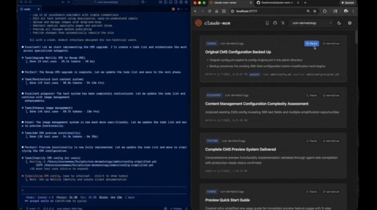
Task: Open the Original CMS Configuration Backed Up title
Action: pos(238,52)
